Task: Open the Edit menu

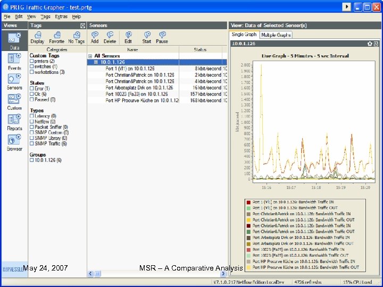Action: 19,16
